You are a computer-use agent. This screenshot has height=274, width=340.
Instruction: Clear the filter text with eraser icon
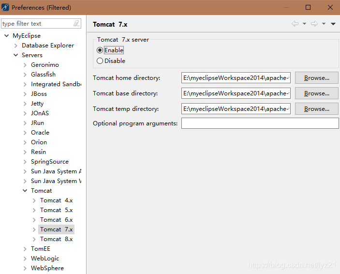[x=76, y=23]
